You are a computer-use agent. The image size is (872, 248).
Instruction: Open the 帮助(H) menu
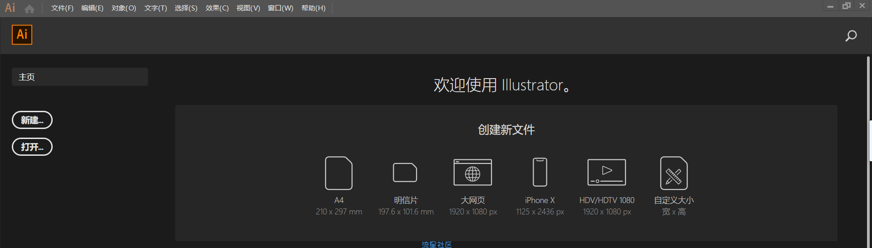[313, 8]
